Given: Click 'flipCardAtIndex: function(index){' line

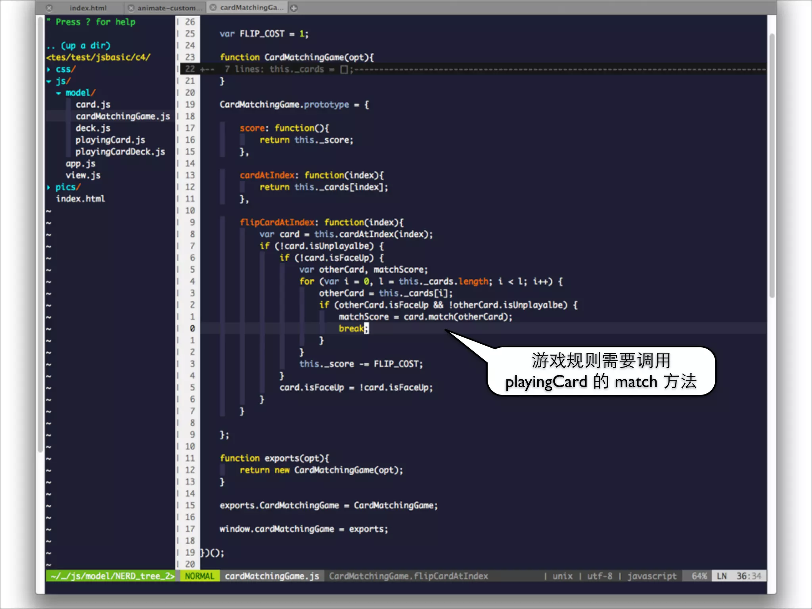Looking at the screenshot, I should pos(322,222).
